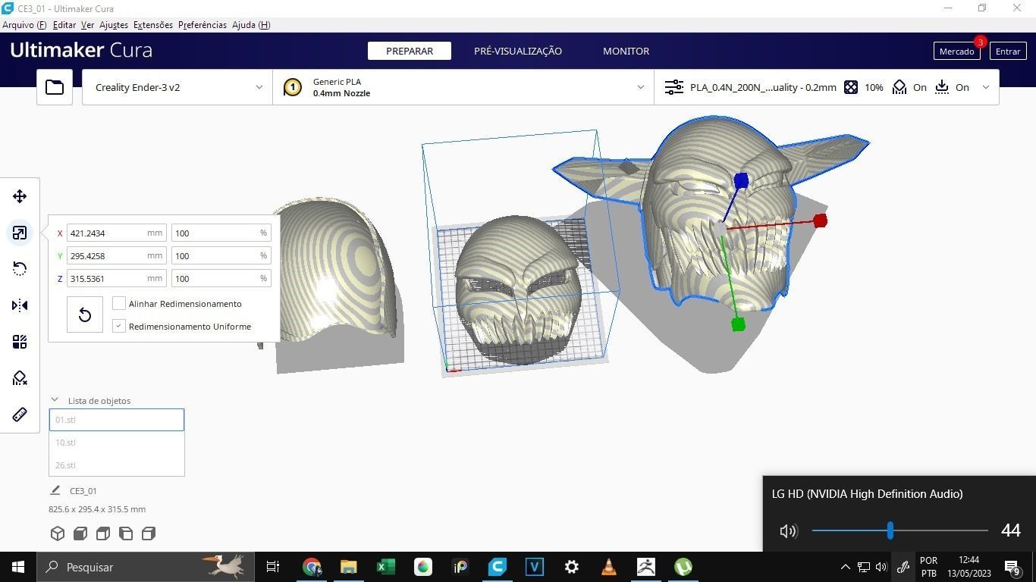Click the extruder 1 nozzle icon
The image size is (1036, 582).
pyautogui.click(x=293, y=87)
